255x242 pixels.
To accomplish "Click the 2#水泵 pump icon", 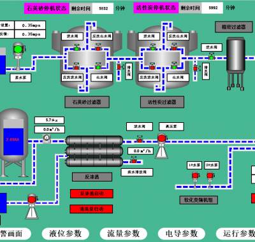I will pos(210,176).
